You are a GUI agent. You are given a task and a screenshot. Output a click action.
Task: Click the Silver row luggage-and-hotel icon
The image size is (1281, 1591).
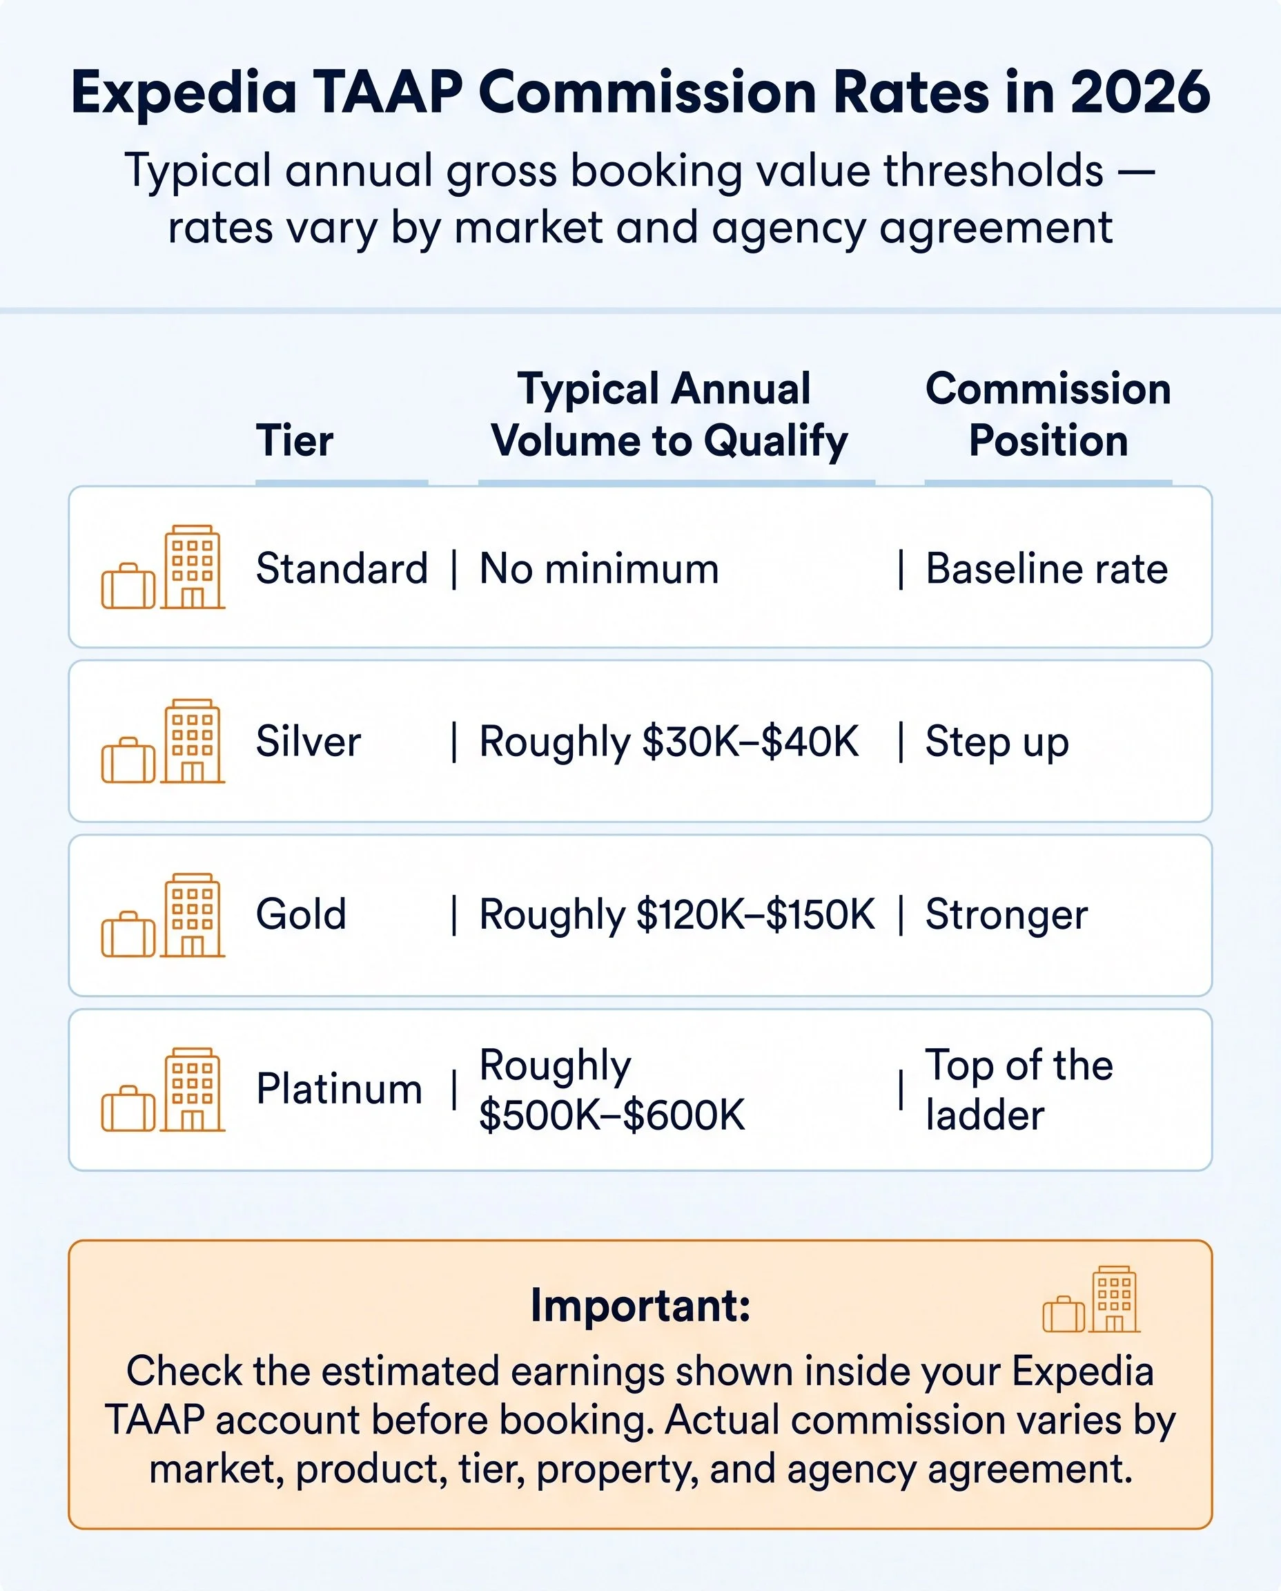coord(163,741)
